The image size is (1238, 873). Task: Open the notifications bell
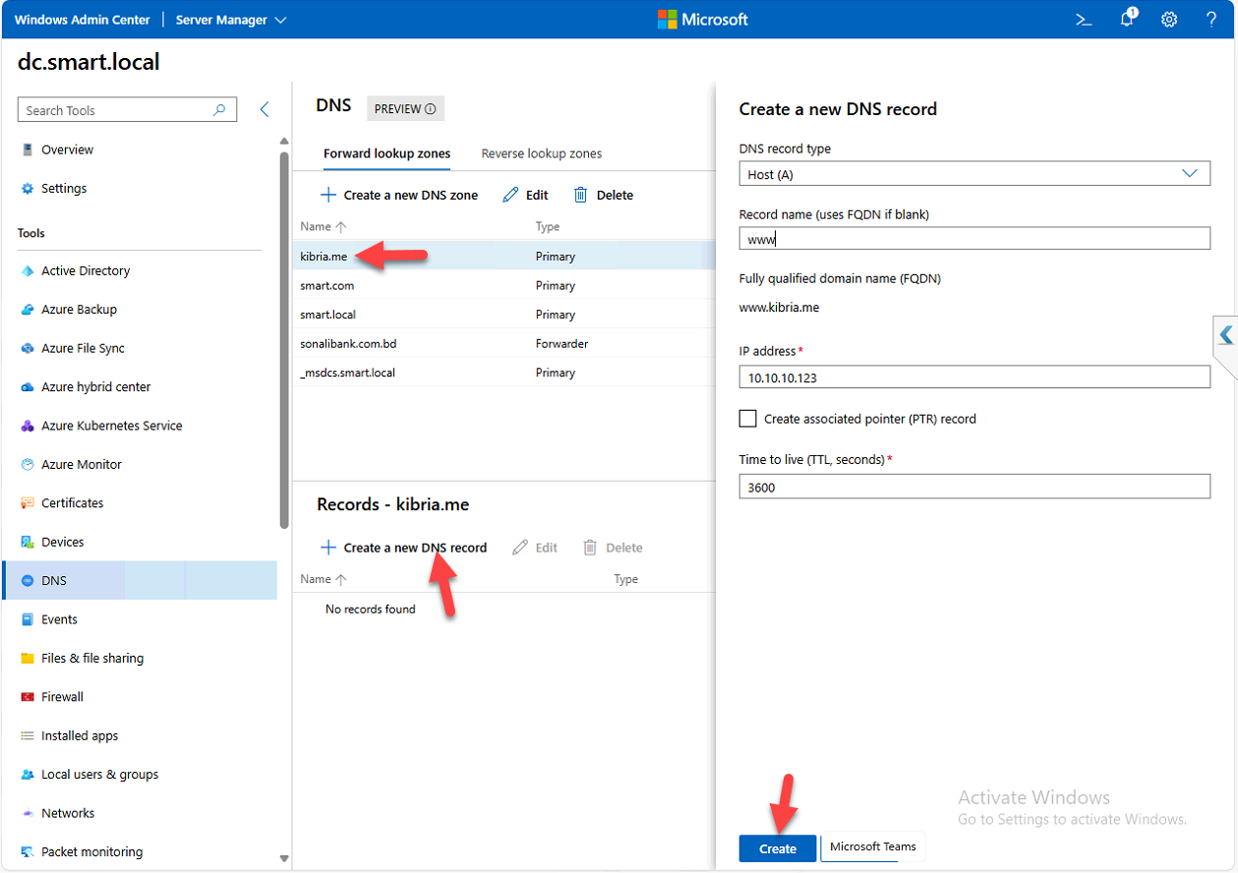pos(1128,19)
